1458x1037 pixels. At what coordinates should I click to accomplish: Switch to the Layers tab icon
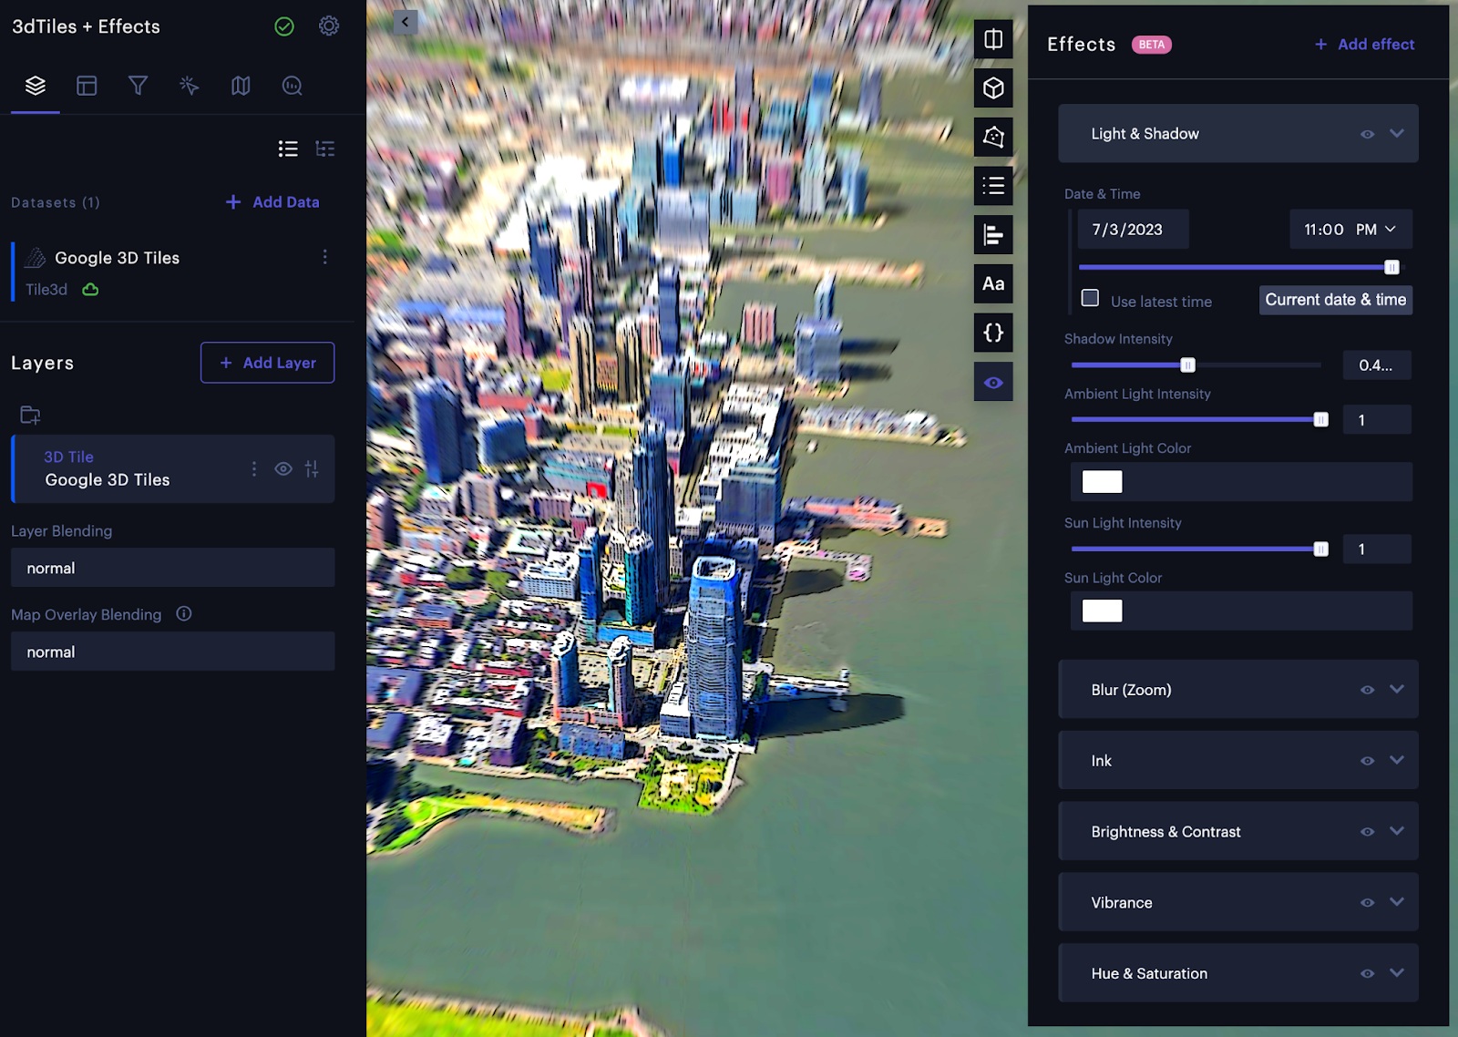36,86
